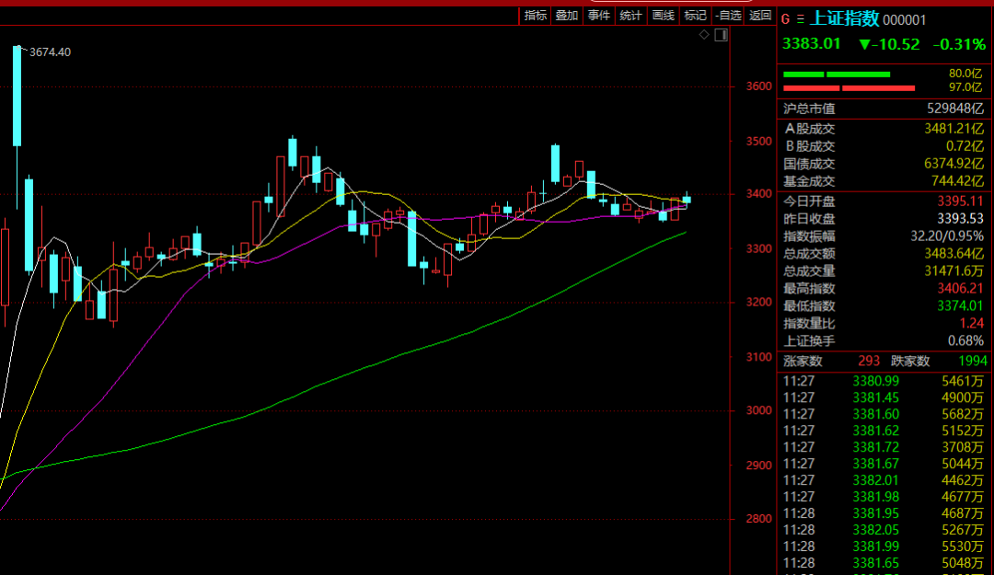Open the 指标 indicators menu
The width and height of the screenshot is (994, 575).
(x=536, y=15)
